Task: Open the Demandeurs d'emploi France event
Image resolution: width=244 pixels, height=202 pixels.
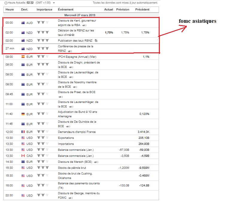Action: pos(77,132)
